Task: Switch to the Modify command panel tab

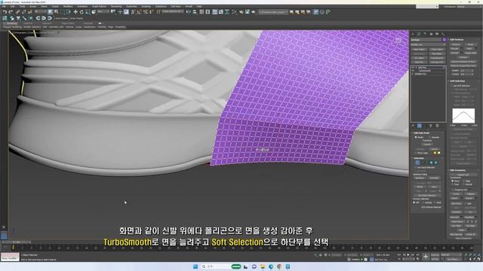Action: pos(419,34)
